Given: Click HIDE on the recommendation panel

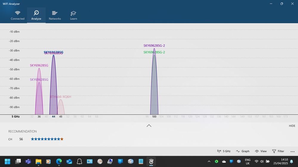Looking at the screenshot, I should [292, 126].
